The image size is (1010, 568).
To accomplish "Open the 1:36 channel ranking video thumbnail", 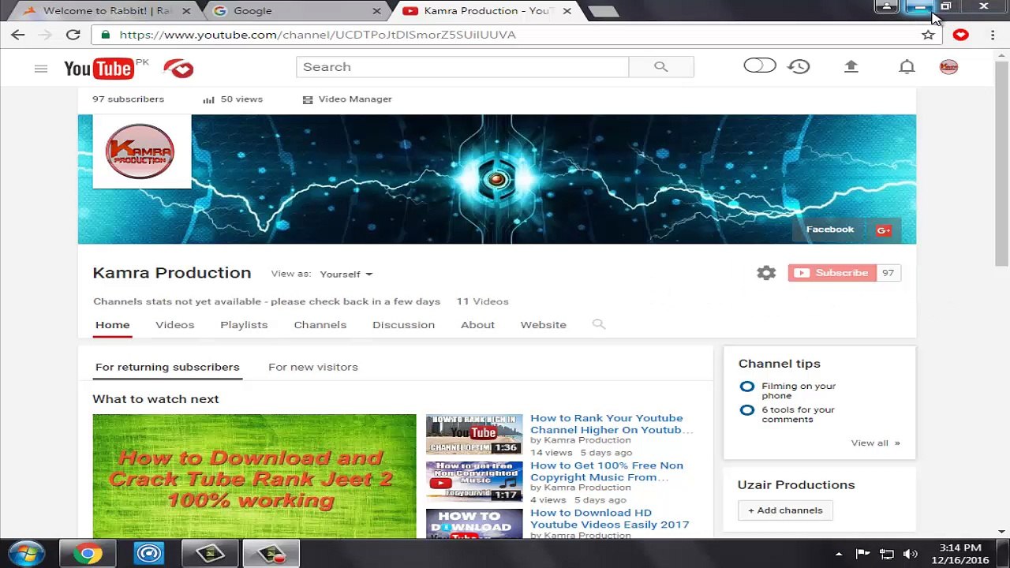I will point(474,434).
